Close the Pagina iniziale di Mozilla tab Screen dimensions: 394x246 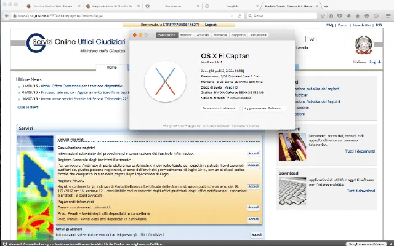(x=139, y=6)
